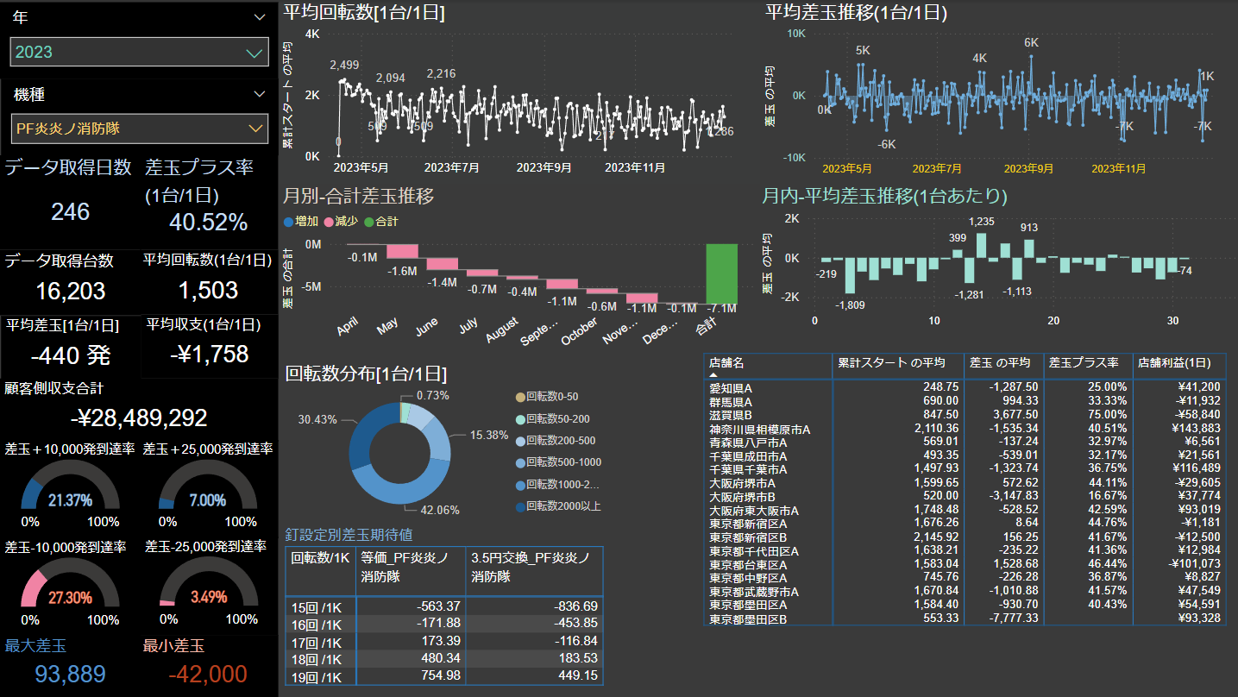
Task: Select the 回転数500-1000 legend dot
Action: point(518,462)
